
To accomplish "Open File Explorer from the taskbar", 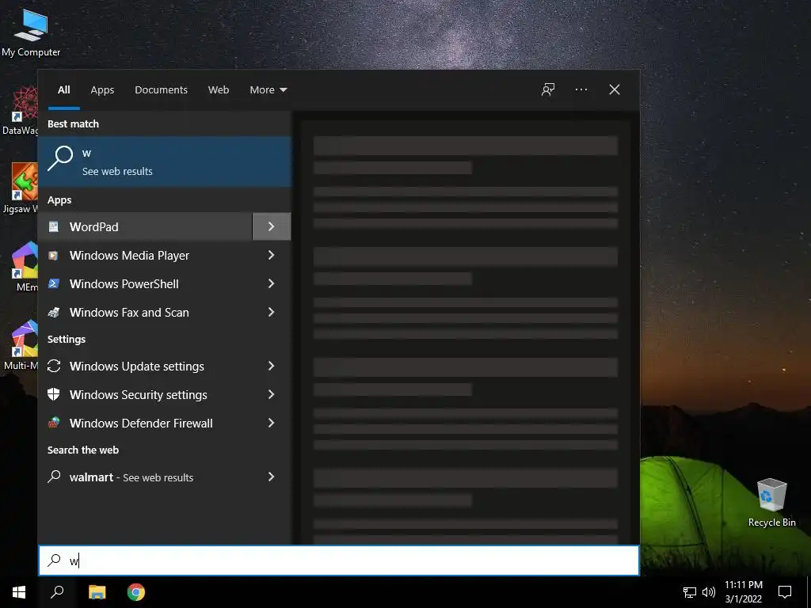I will pos(97,592).
